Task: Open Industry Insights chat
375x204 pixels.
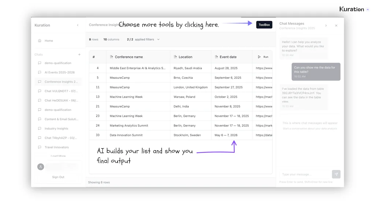Action: tap(58, 129)
